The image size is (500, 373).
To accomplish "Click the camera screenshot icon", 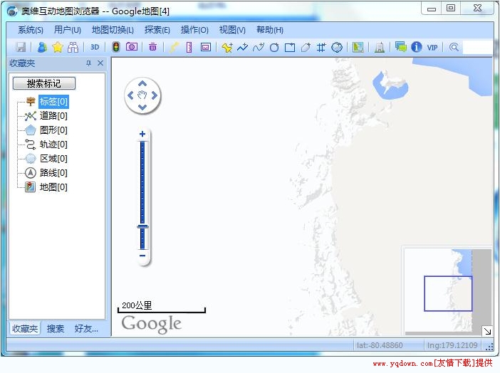I will [x=132, y=47].
